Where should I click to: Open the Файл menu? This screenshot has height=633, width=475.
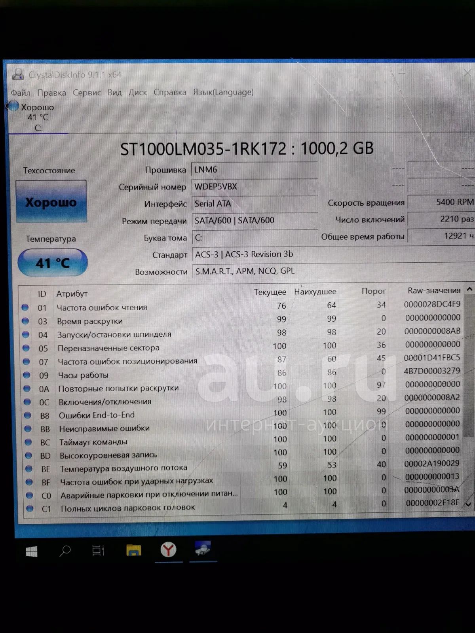[x=21, y=93]
